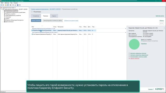Select the Kaspersky Endpoint Security policy row
The width and height of the screenshot is (166, 93).
[64, 30]
